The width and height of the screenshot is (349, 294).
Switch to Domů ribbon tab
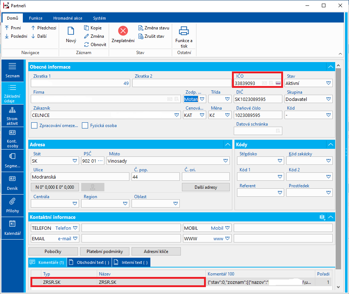tap(12, 18)
